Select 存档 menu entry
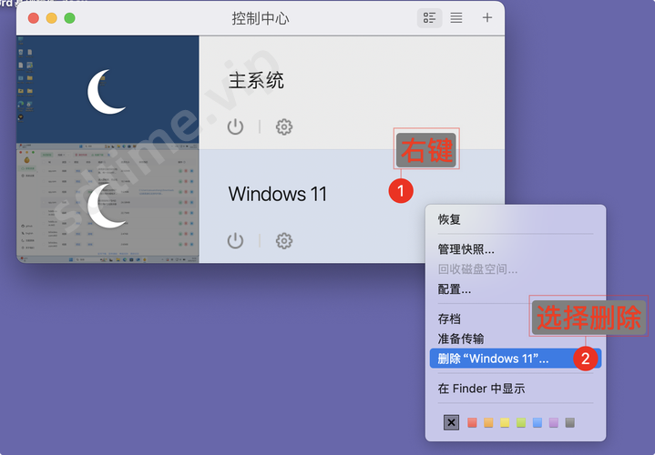Viewport: 655px width, 455px height. [449, 318]
